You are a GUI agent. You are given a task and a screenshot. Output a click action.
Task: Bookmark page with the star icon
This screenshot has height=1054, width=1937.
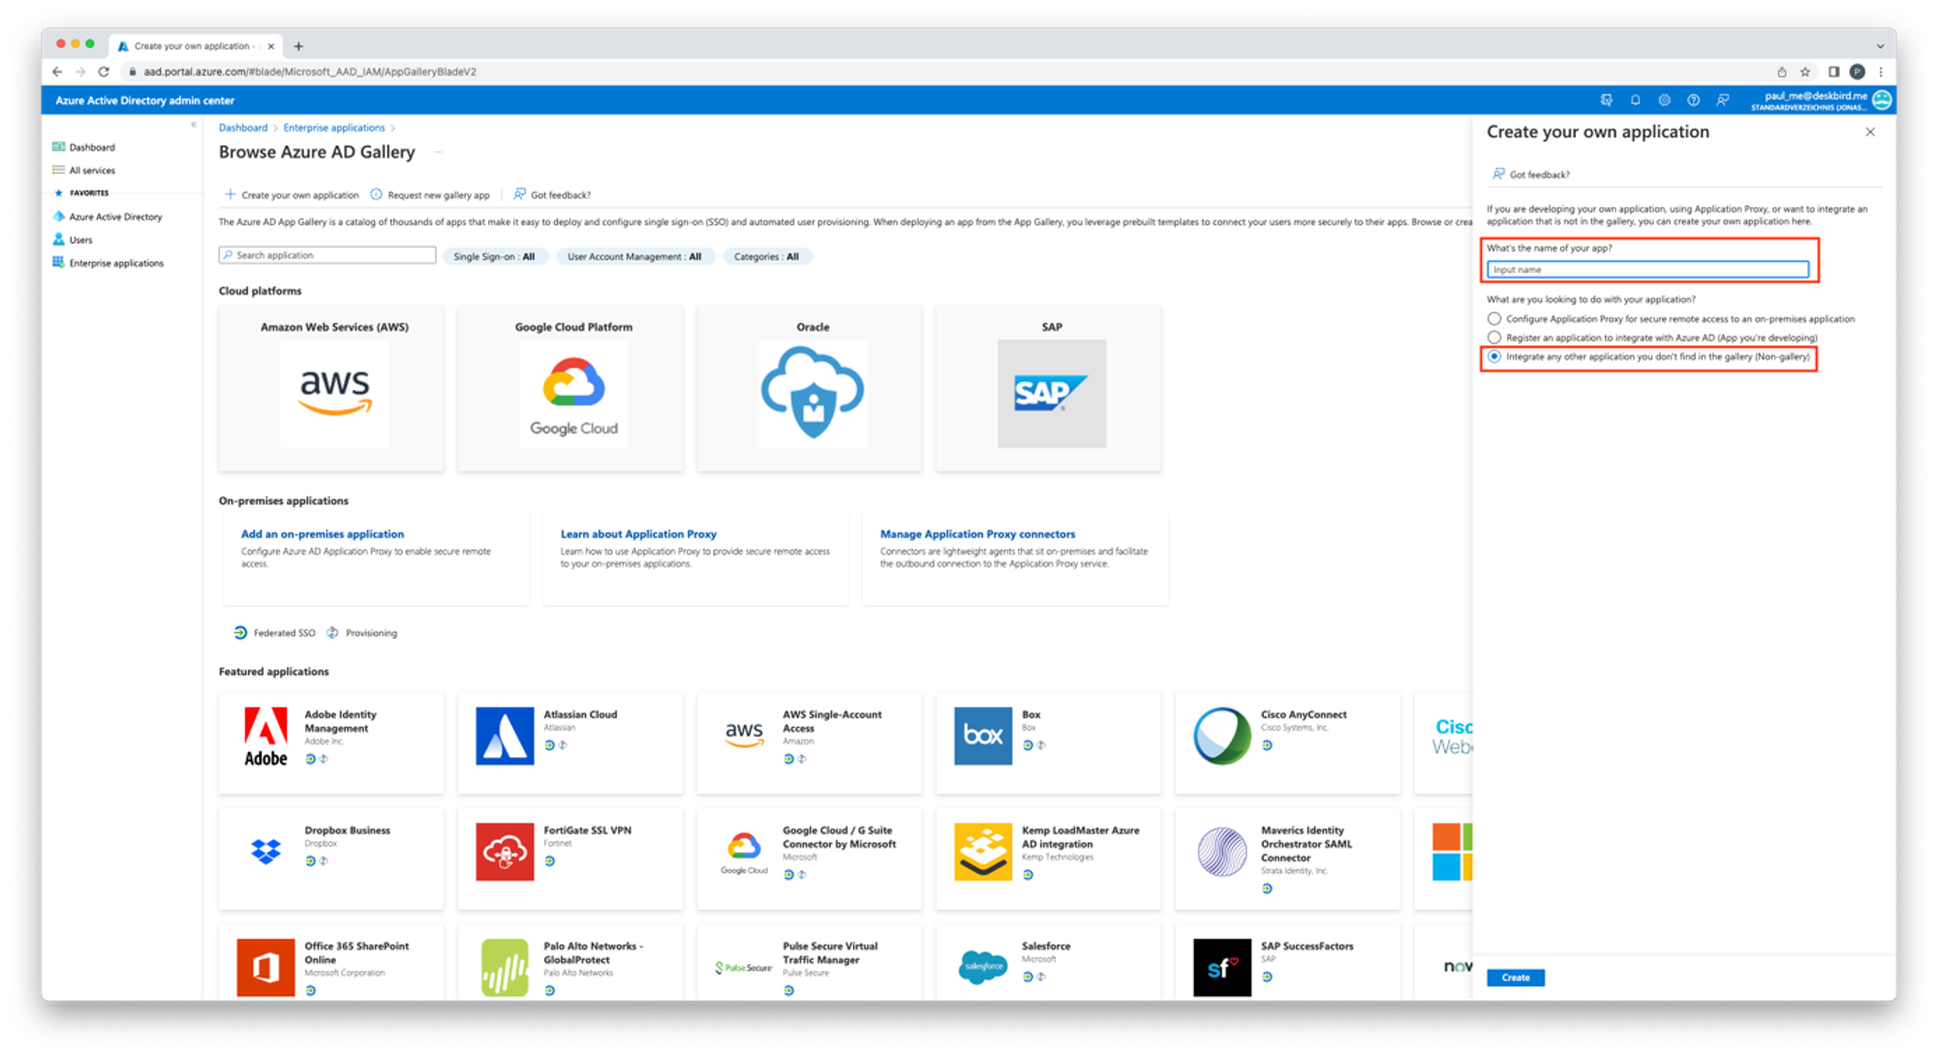click(1805, 72)
